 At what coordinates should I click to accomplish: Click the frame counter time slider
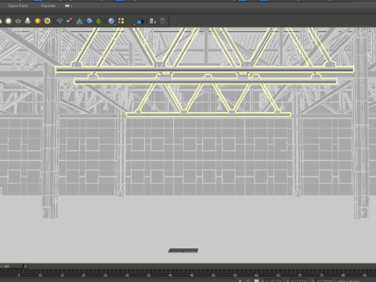coord(12,266)
